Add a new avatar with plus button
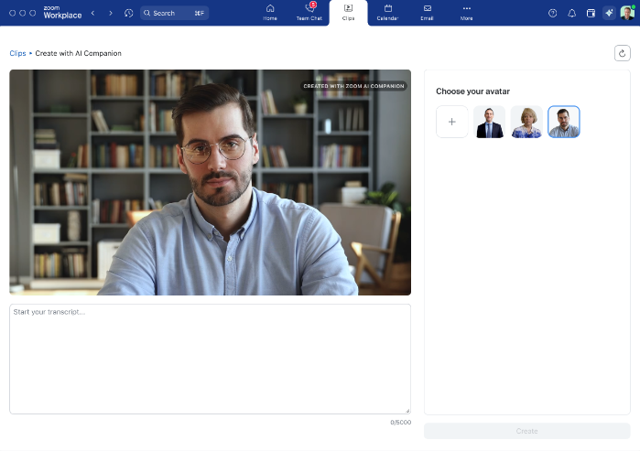 click(452, 122)
